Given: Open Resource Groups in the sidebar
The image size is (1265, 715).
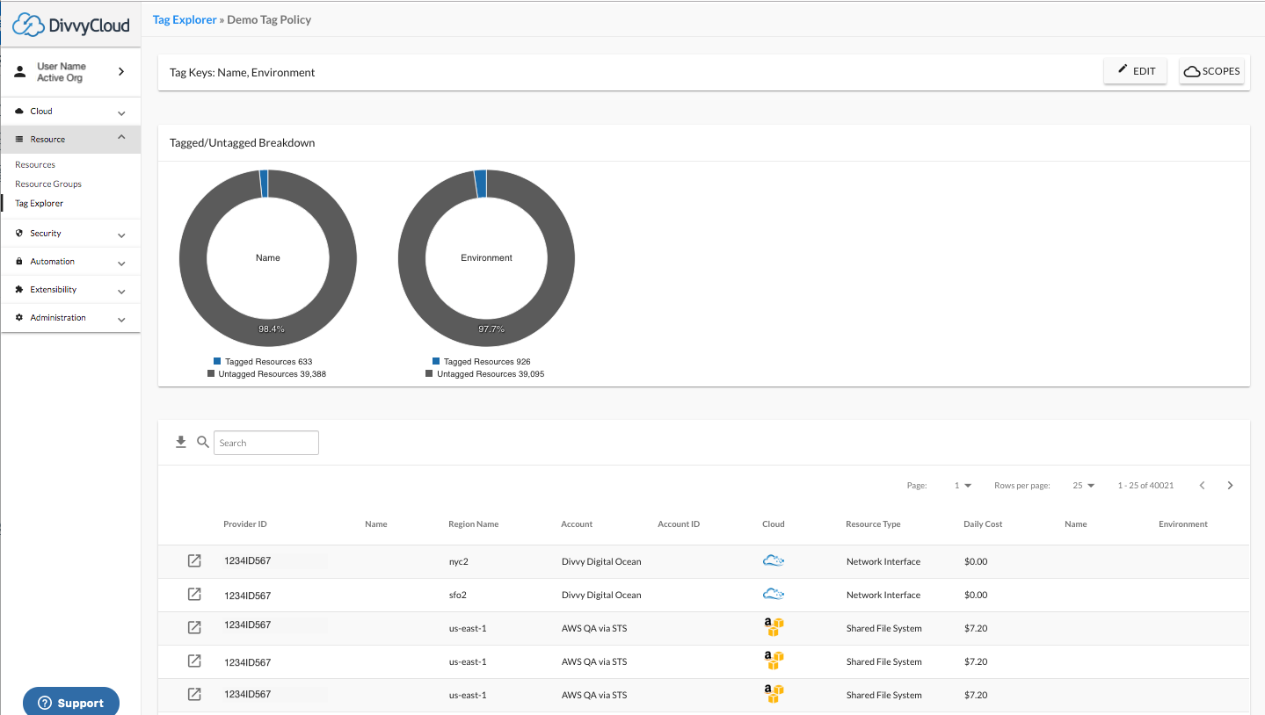Looking at the screenshot, I should point(48,184).
